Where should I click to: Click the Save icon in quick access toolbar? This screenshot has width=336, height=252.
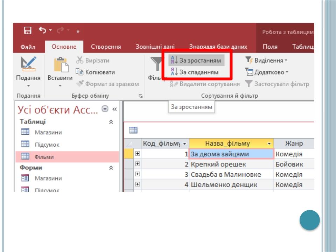pyautogui.click(x=28, y=30)
